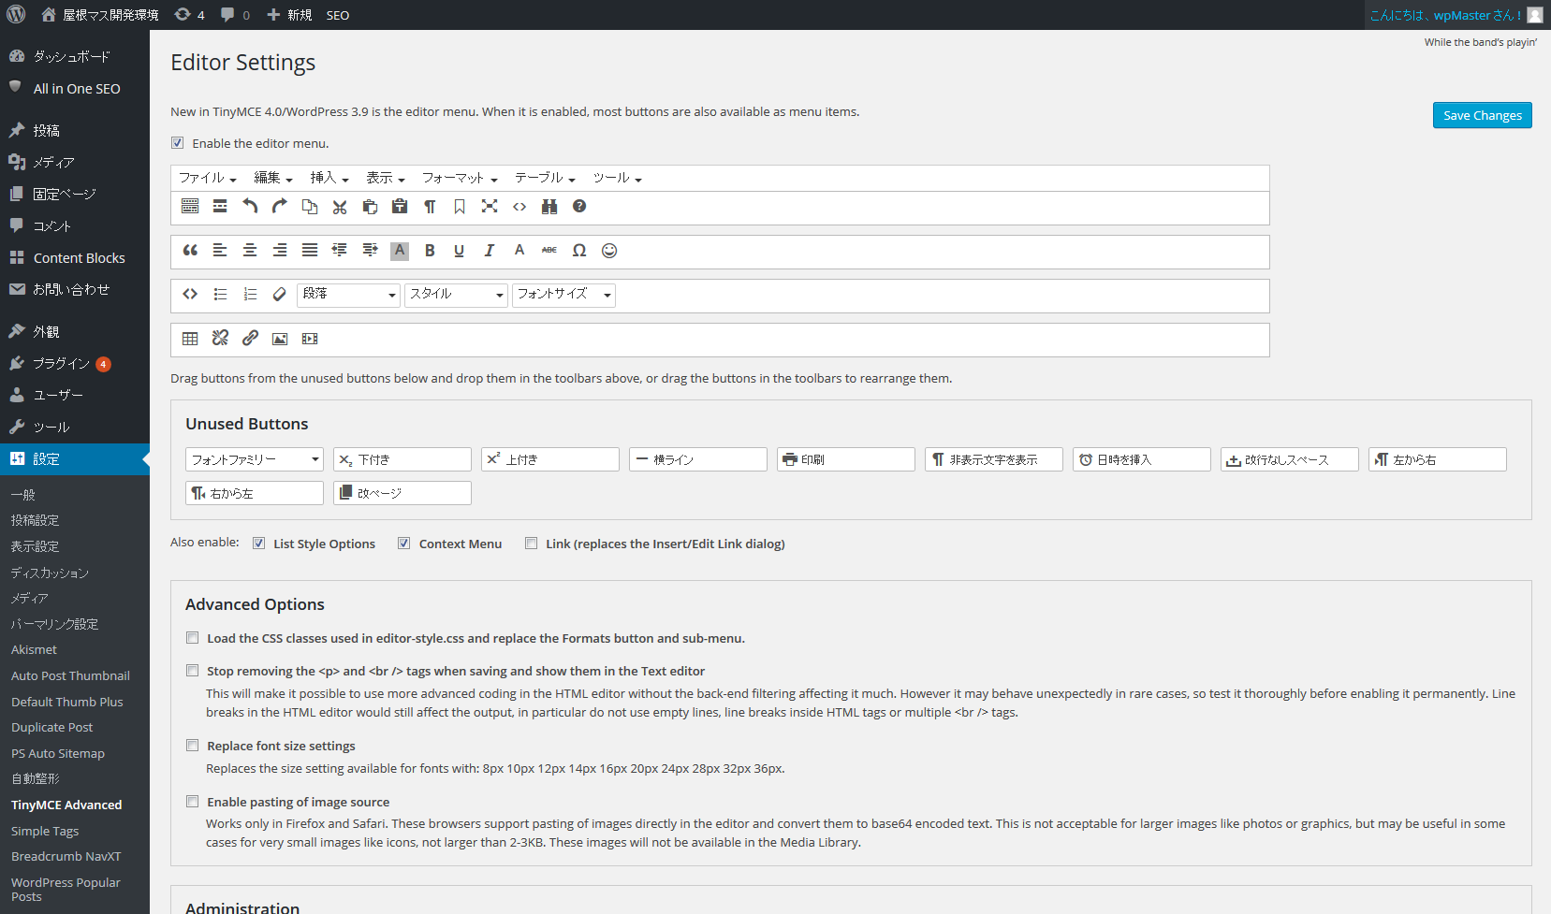Viewport: 1551px width, 914px height.
Task: Click the highlighted Background color A button
Action: [x=400, y=251]
